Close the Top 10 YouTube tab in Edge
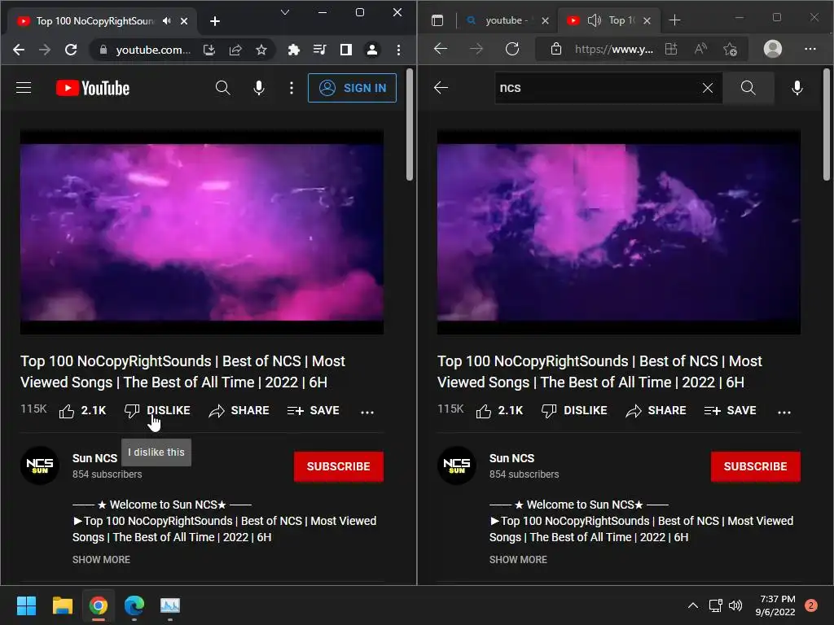Screen dimensions: 834x625 click(647, 20)
